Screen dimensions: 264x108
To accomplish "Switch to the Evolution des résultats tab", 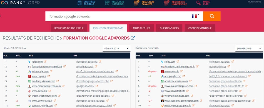I will (108, 28).
